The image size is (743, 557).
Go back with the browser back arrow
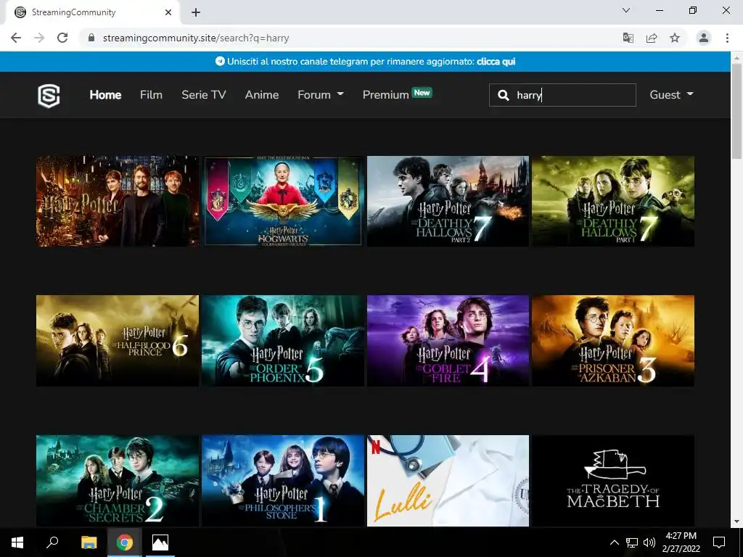point(16,38)
